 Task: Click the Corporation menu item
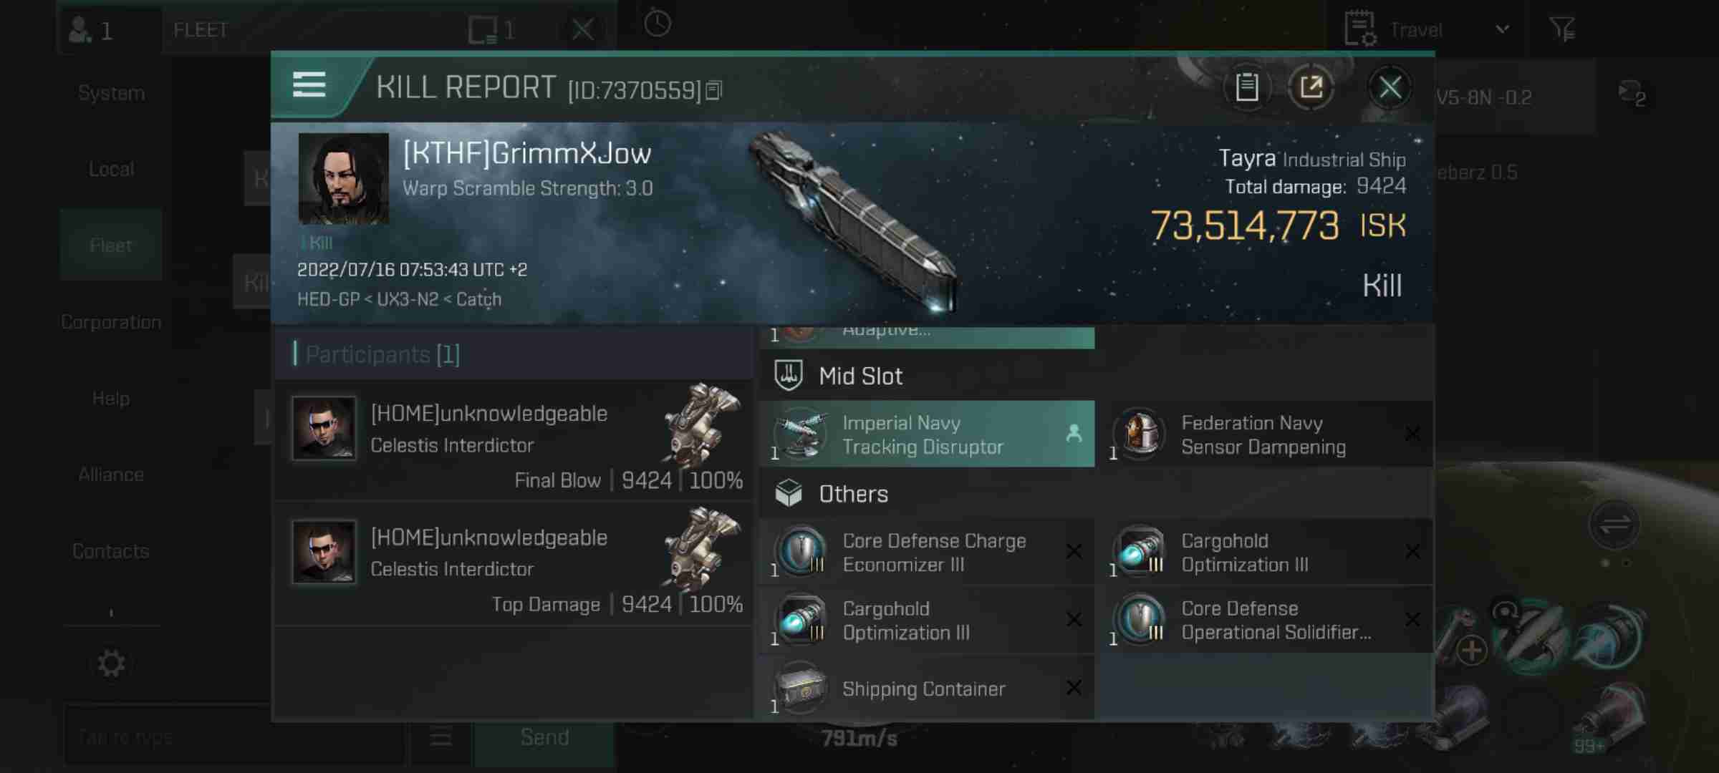(111, 321)
